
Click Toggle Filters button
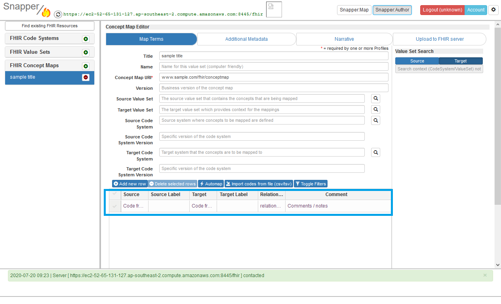(311, 184)
